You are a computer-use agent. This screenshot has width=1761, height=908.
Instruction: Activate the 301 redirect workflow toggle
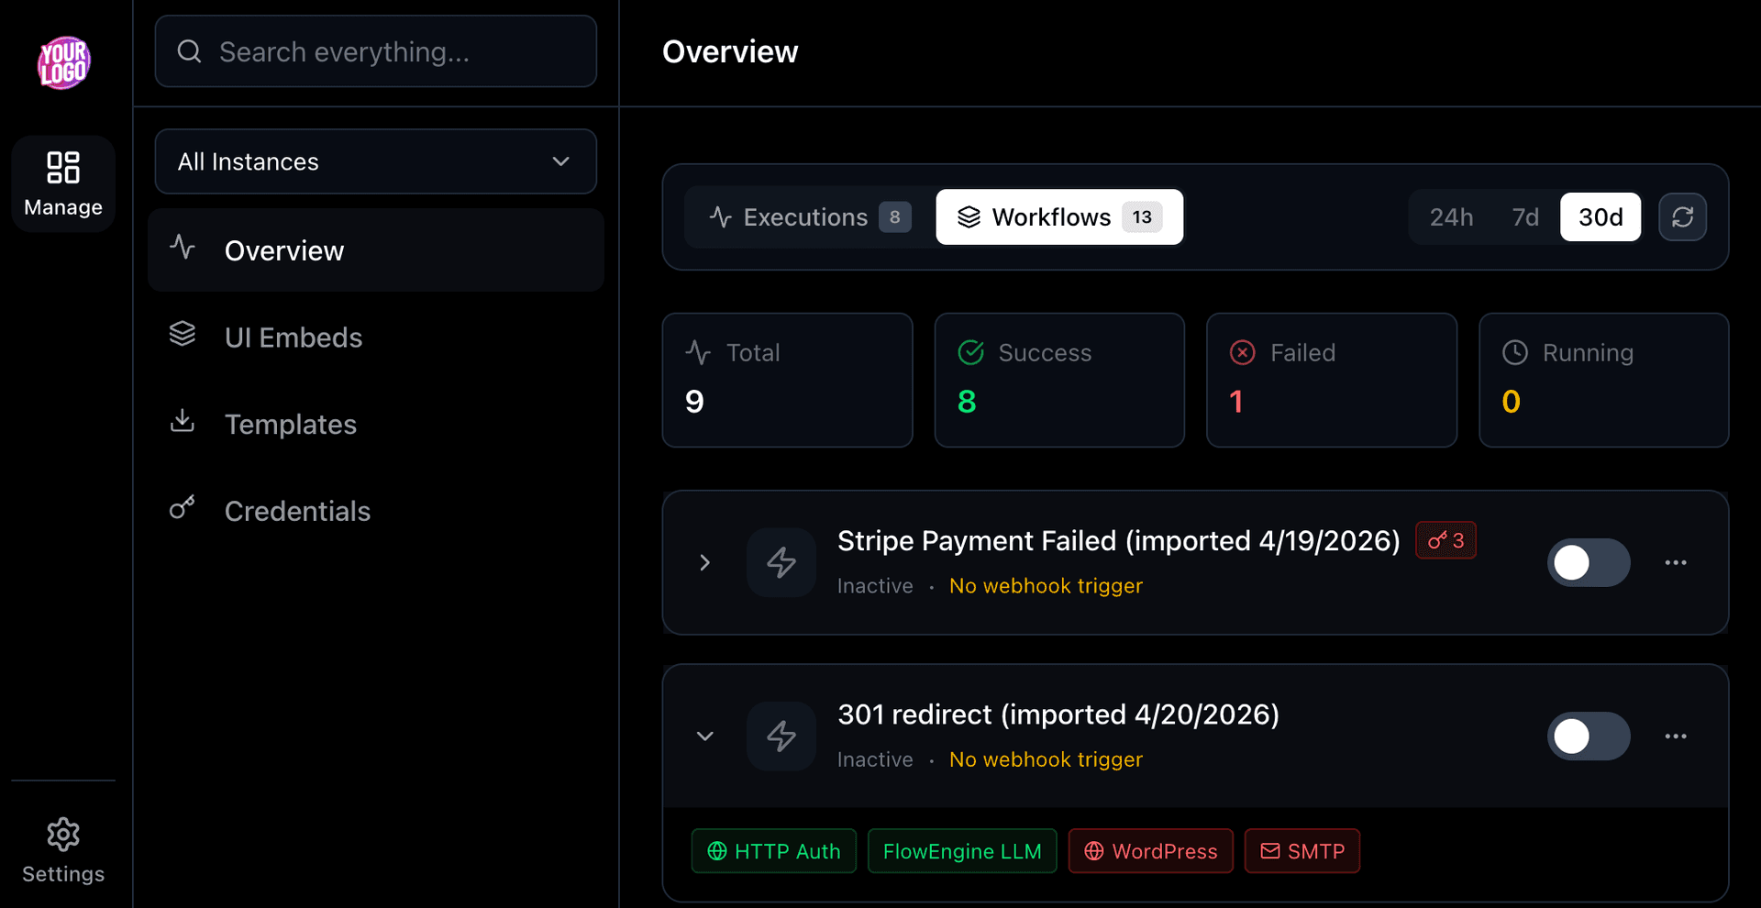(1589, 736)
